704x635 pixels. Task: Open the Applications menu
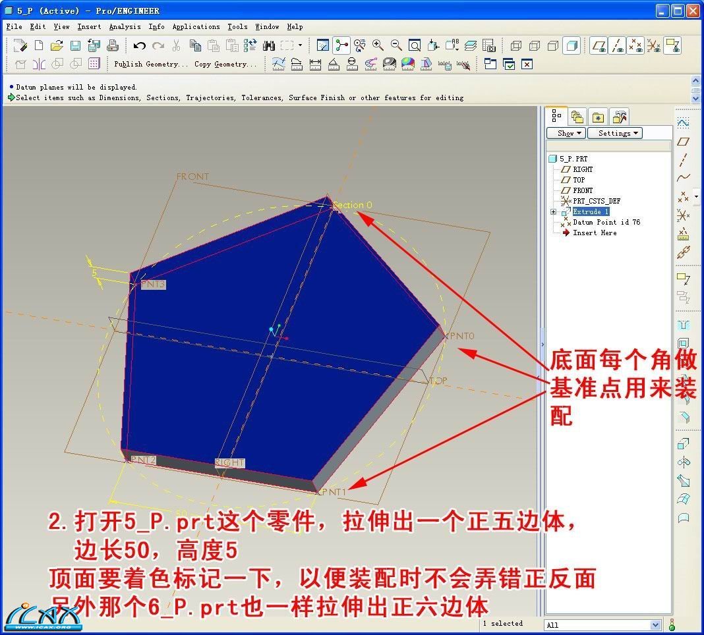coord(196,27)
